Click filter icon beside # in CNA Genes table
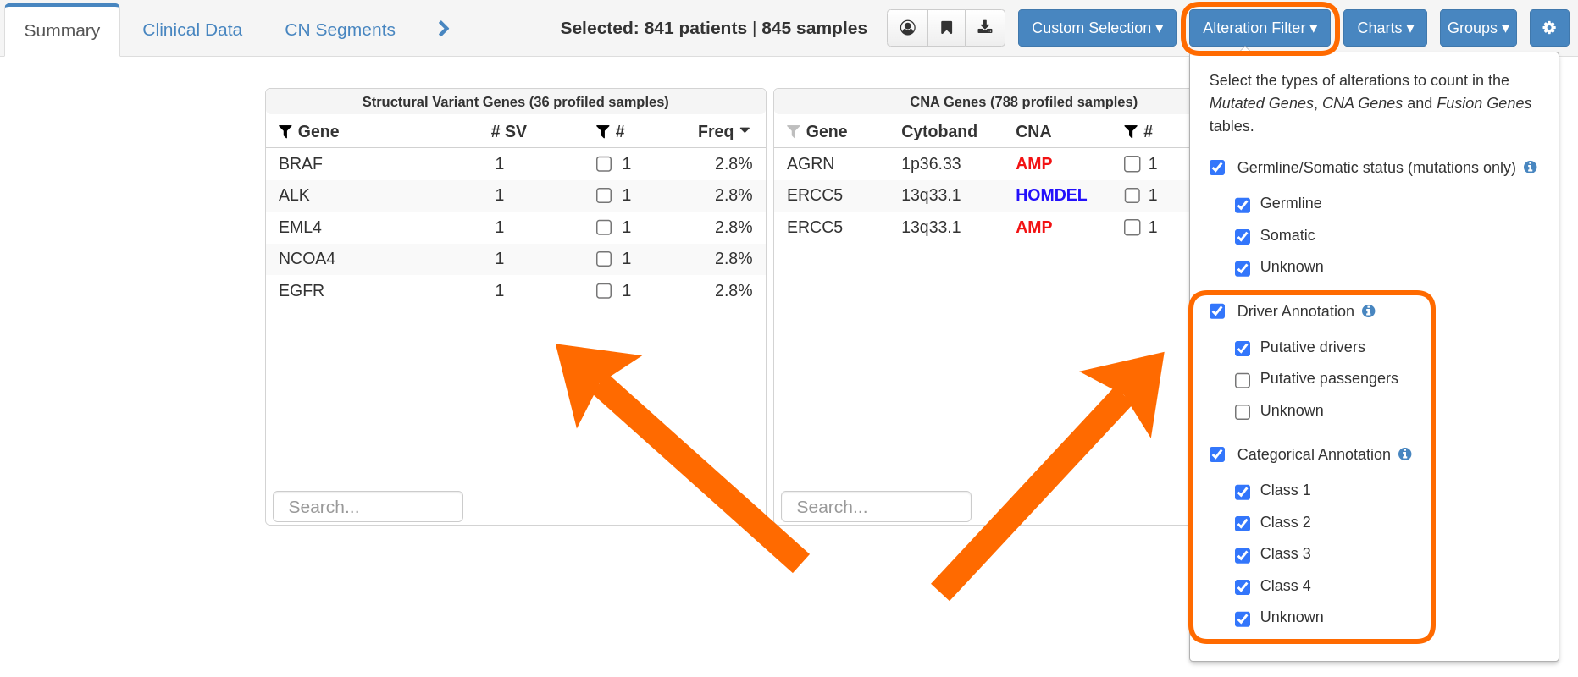The image size is (1578, 677). pos(1131,131)
